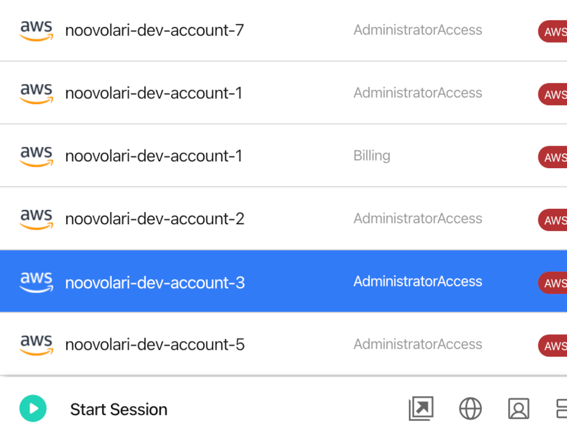Click the stacked rectangles icon at bottom edge
The height and width of the screenshot is (441, 567).
click(561, 409)
